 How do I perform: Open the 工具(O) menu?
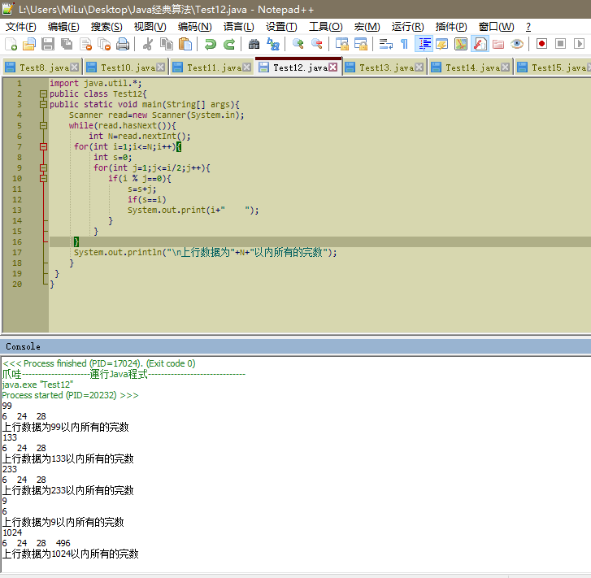[326, 27]
